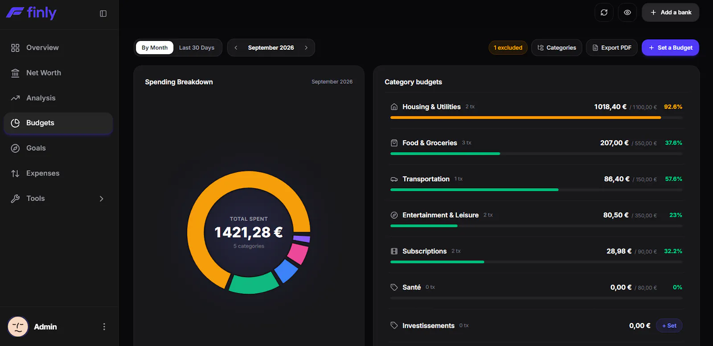Switch to By Month view
The height and width of the screenshot is (346, 713).
coord(155,48)
